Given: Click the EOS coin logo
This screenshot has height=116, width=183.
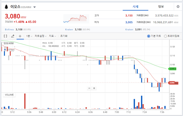Looking at the screenshot, I should tap(6, 7).
